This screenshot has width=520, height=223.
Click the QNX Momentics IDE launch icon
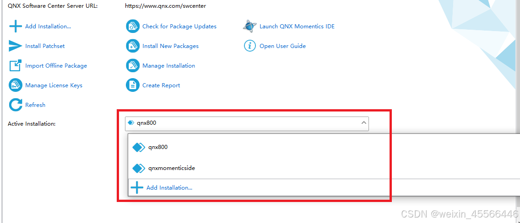click(250, 26)
